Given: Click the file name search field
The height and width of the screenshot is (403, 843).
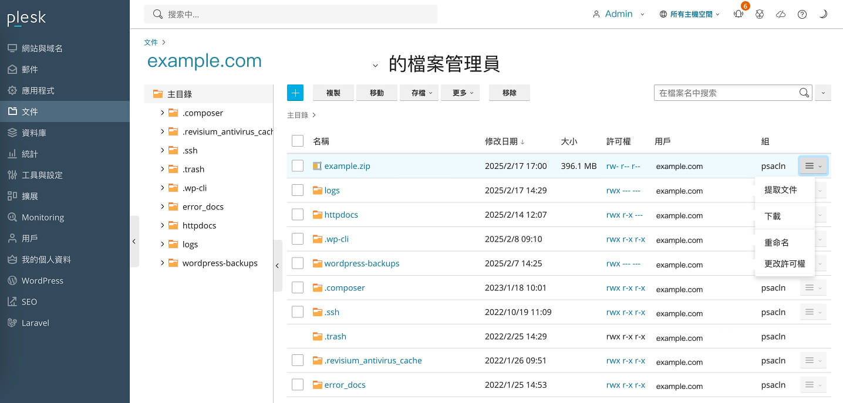Looking at the screenshot, I should tap(725, 93).
